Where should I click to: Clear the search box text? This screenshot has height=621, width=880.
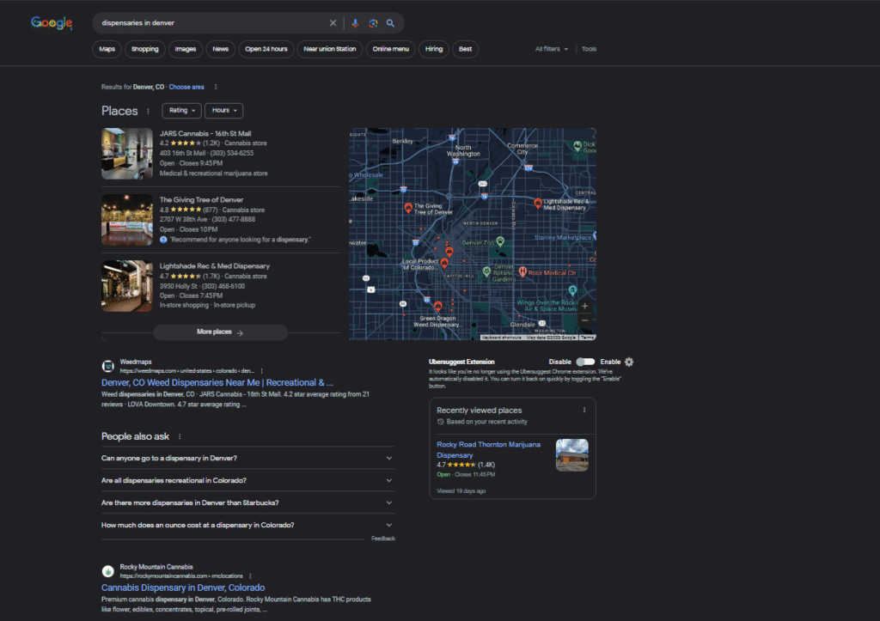pos(333,23)
